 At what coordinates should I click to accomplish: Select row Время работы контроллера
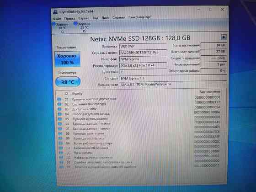click(x=139, y=143)
